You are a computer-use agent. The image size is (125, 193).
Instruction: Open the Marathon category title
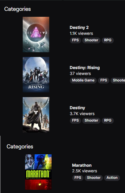(x=82, y=165)
